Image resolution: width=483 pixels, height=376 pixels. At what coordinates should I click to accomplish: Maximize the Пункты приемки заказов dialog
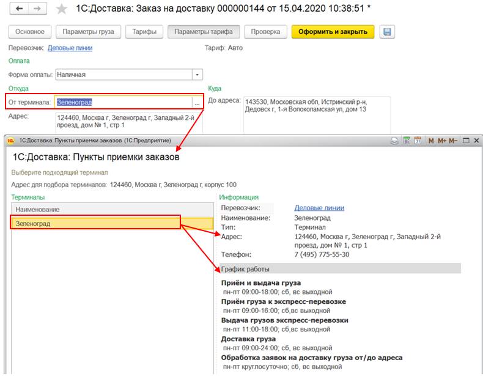[x=466, y=141]
